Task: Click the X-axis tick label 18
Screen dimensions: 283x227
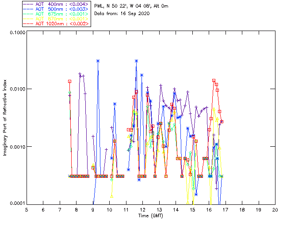Action: coord(242,210)
